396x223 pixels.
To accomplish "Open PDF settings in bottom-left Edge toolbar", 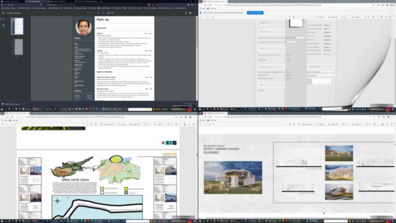I will coord(194,125).
